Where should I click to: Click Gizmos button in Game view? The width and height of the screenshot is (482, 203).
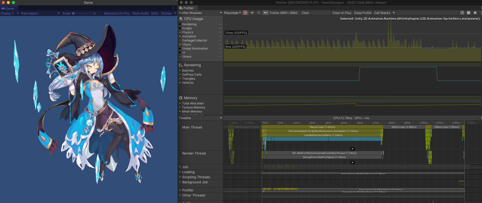166,13
